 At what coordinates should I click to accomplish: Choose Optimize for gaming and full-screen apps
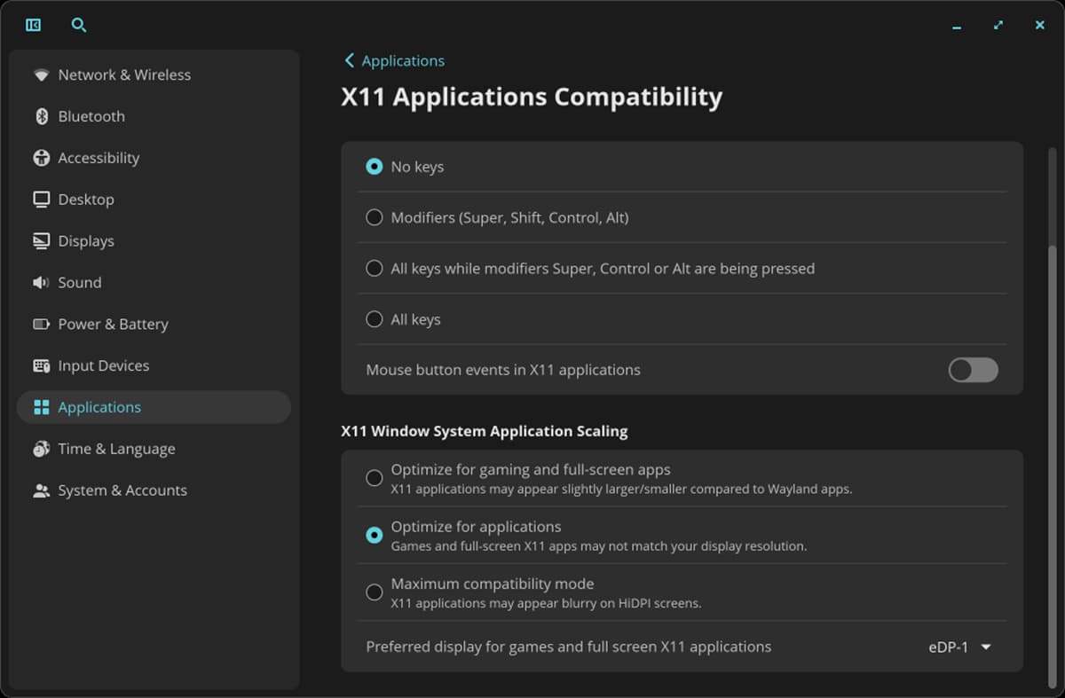pyautogui.click(x=375, y=478)
